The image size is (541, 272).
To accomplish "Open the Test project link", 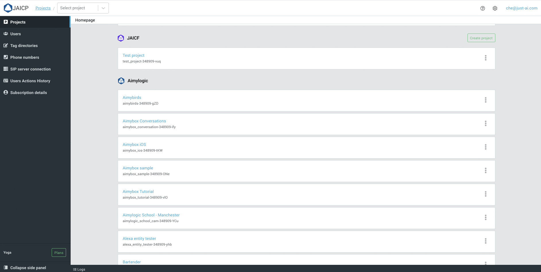I will [x=134, y=55].
